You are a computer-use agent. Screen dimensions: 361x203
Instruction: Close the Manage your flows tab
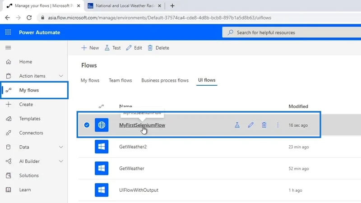(x=79, y=6)
